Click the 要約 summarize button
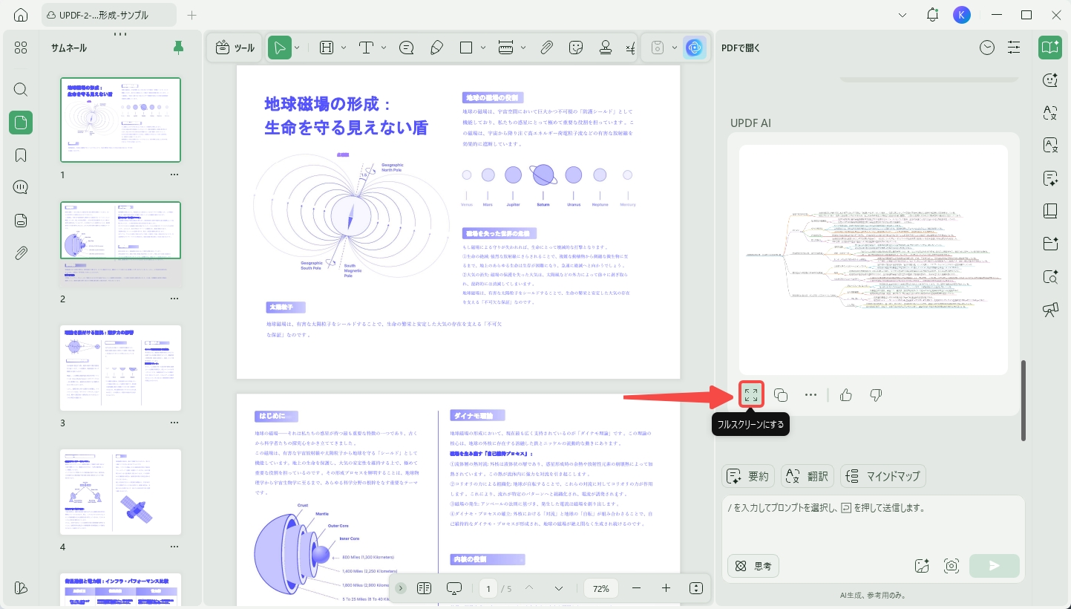The image size is (1071, 609). coord(748,476)
